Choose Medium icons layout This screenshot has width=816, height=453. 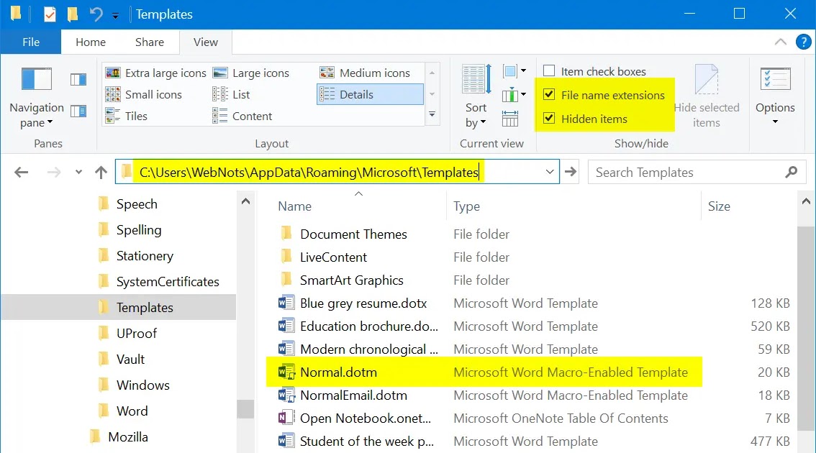pos(366,73)
